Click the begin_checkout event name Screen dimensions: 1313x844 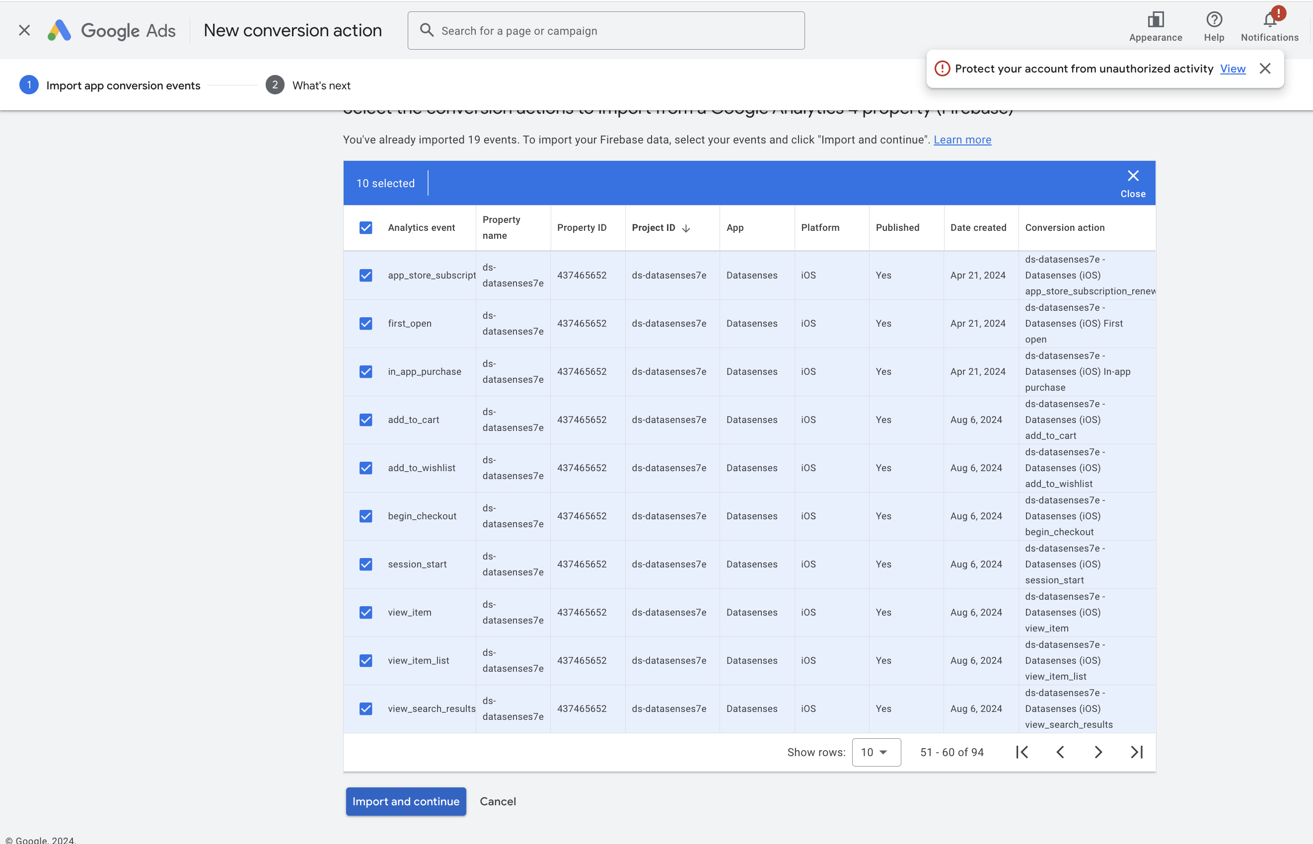tap(422, 516)
